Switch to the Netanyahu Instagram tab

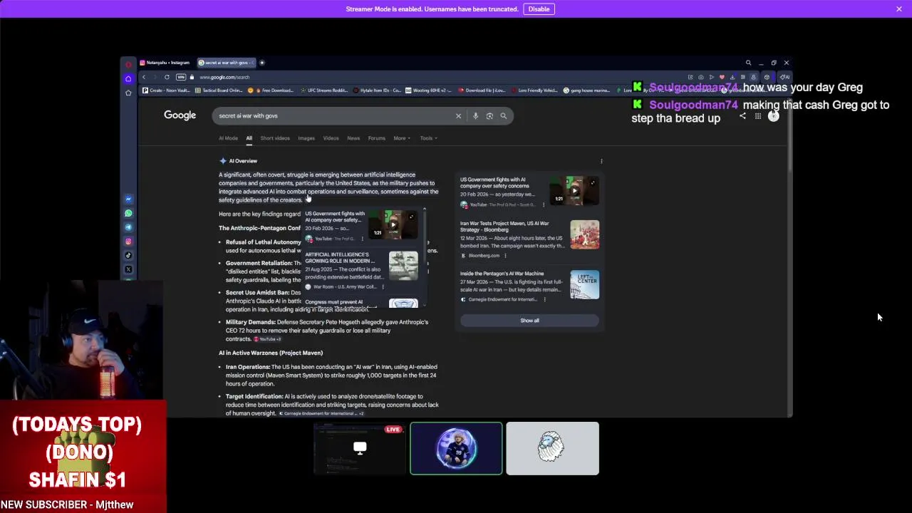click(x=165, y=63)
